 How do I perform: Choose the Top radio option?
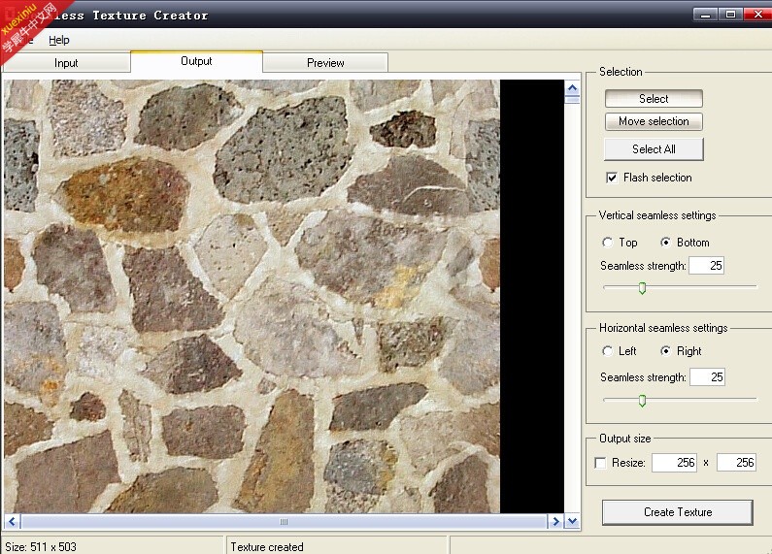[x=608, y=242]
